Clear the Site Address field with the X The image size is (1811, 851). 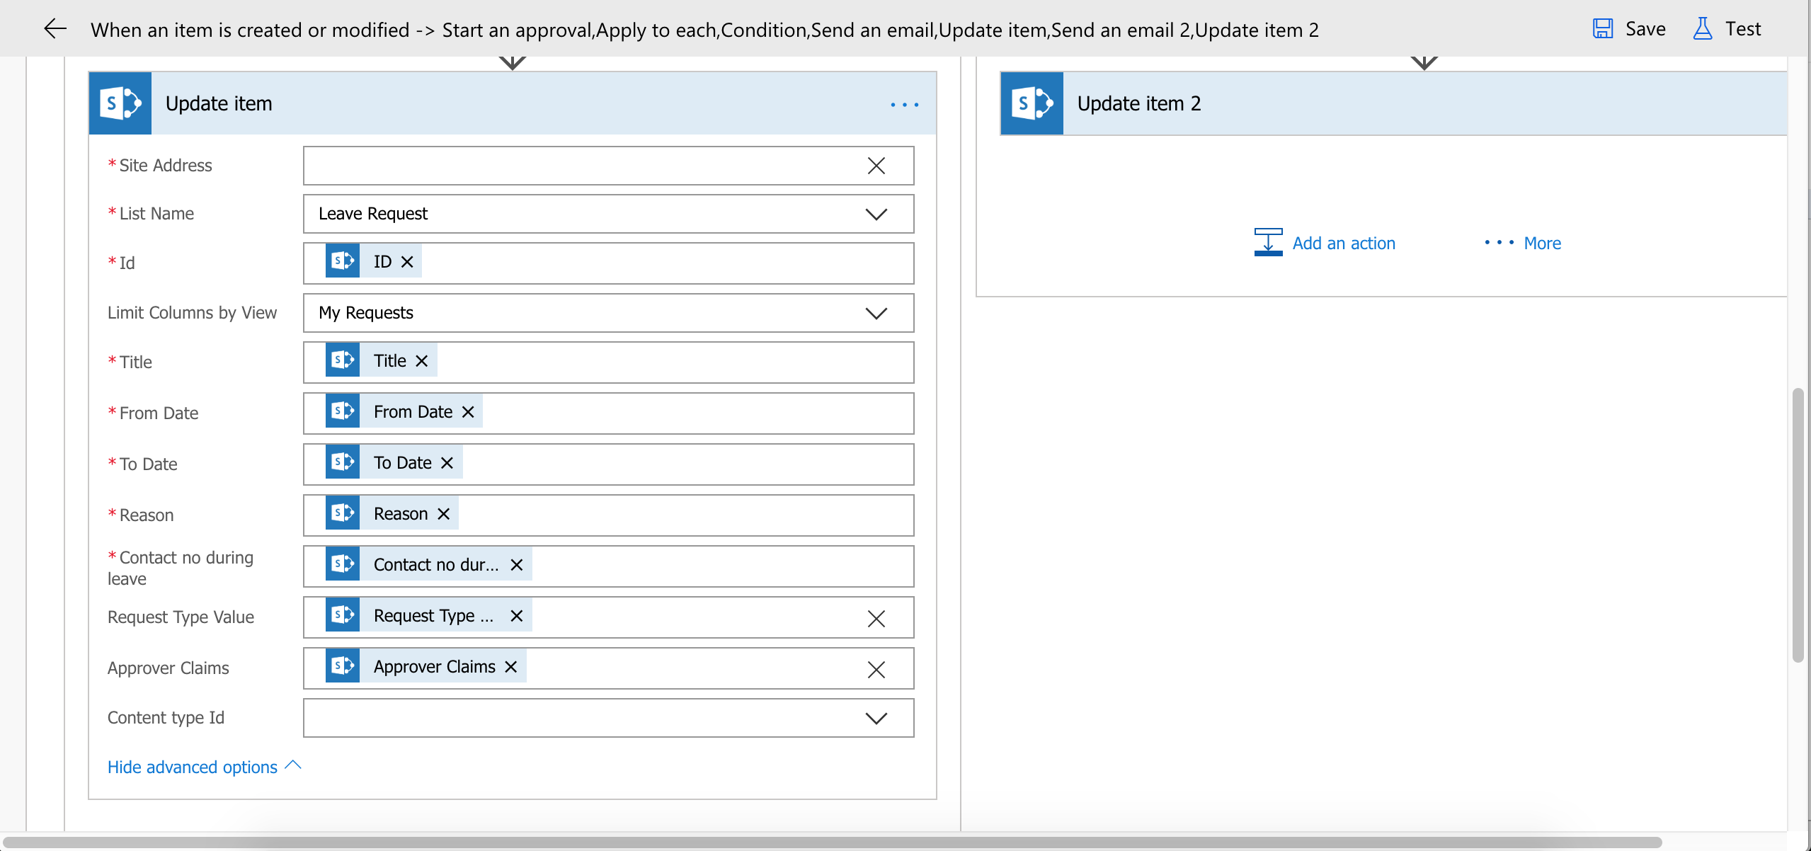point(875,165)
